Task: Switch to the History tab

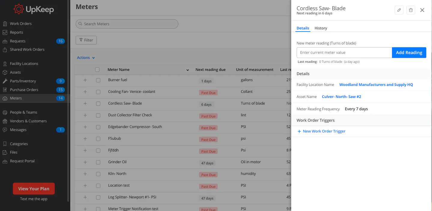Action: tap(321, 28)
